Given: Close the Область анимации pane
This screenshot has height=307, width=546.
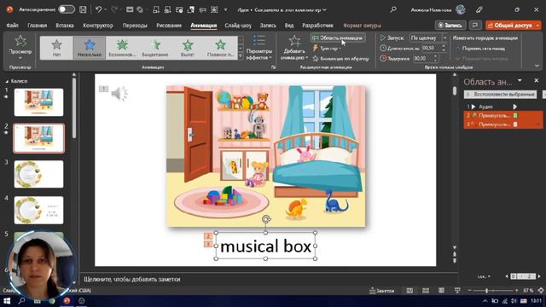Looking at the screenshot, I should point(537,80).
